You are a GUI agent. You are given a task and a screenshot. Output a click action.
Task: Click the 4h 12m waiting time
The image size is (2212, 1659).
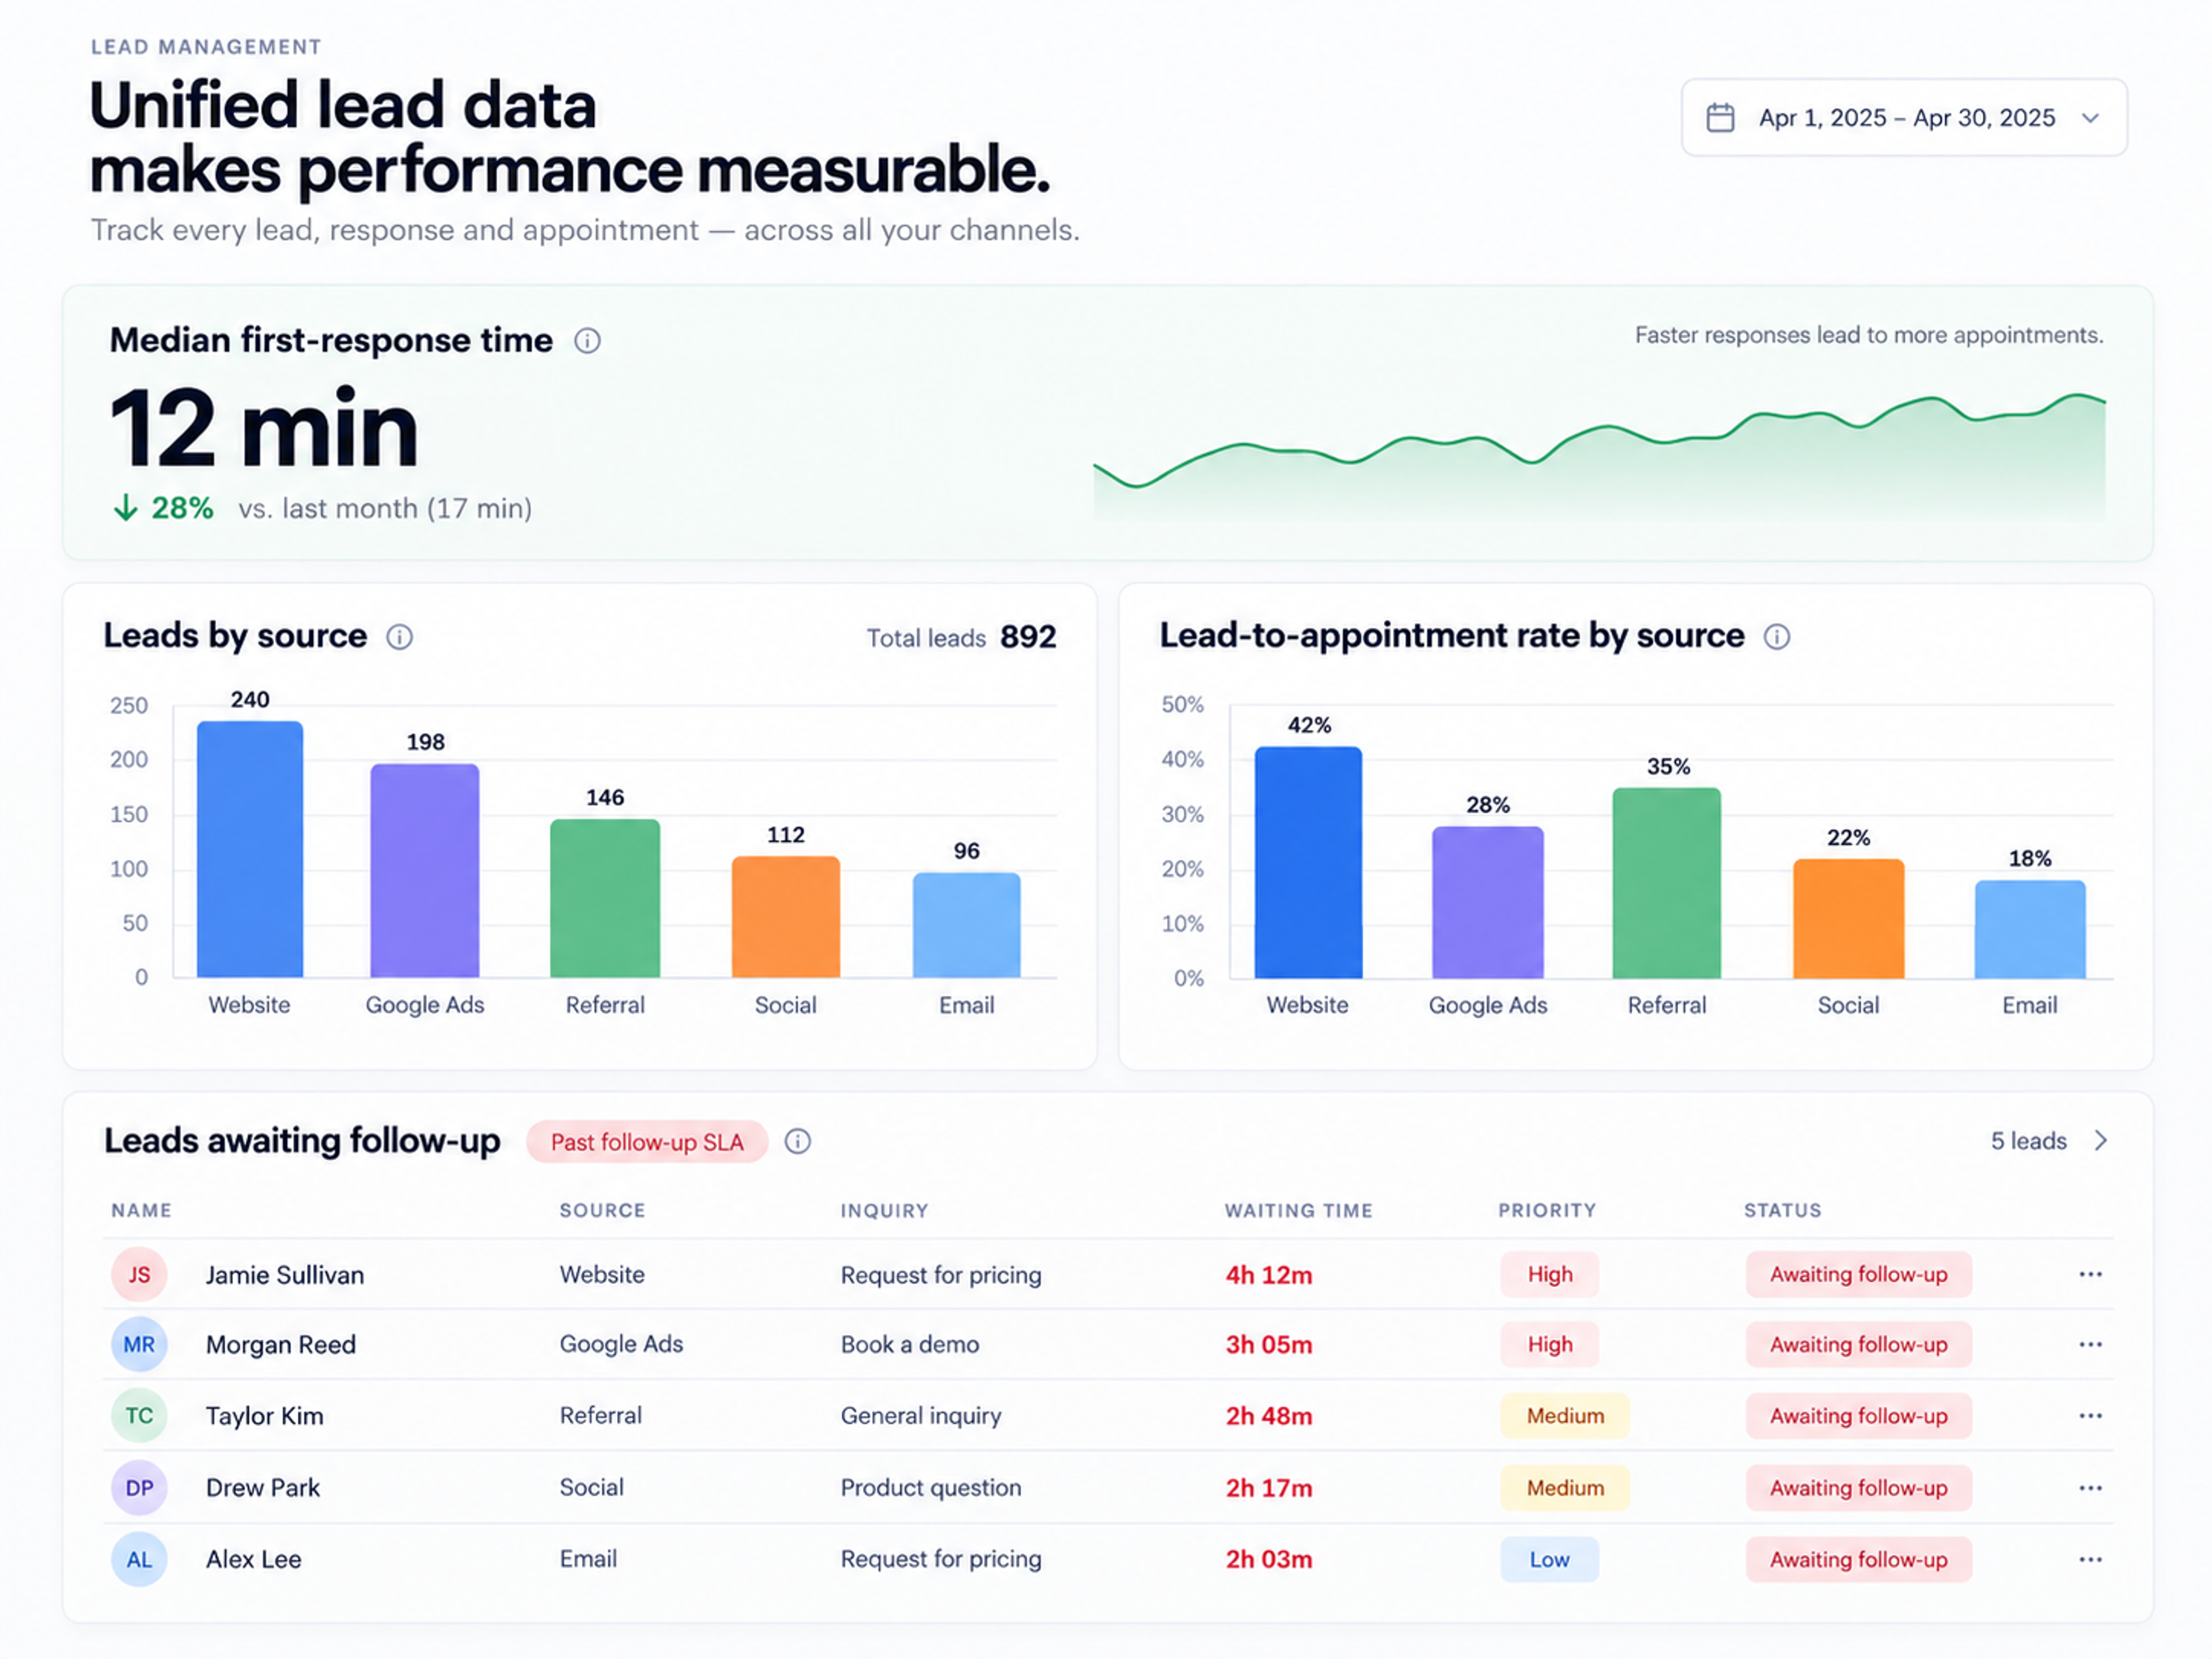(x=1269, y=1275)
